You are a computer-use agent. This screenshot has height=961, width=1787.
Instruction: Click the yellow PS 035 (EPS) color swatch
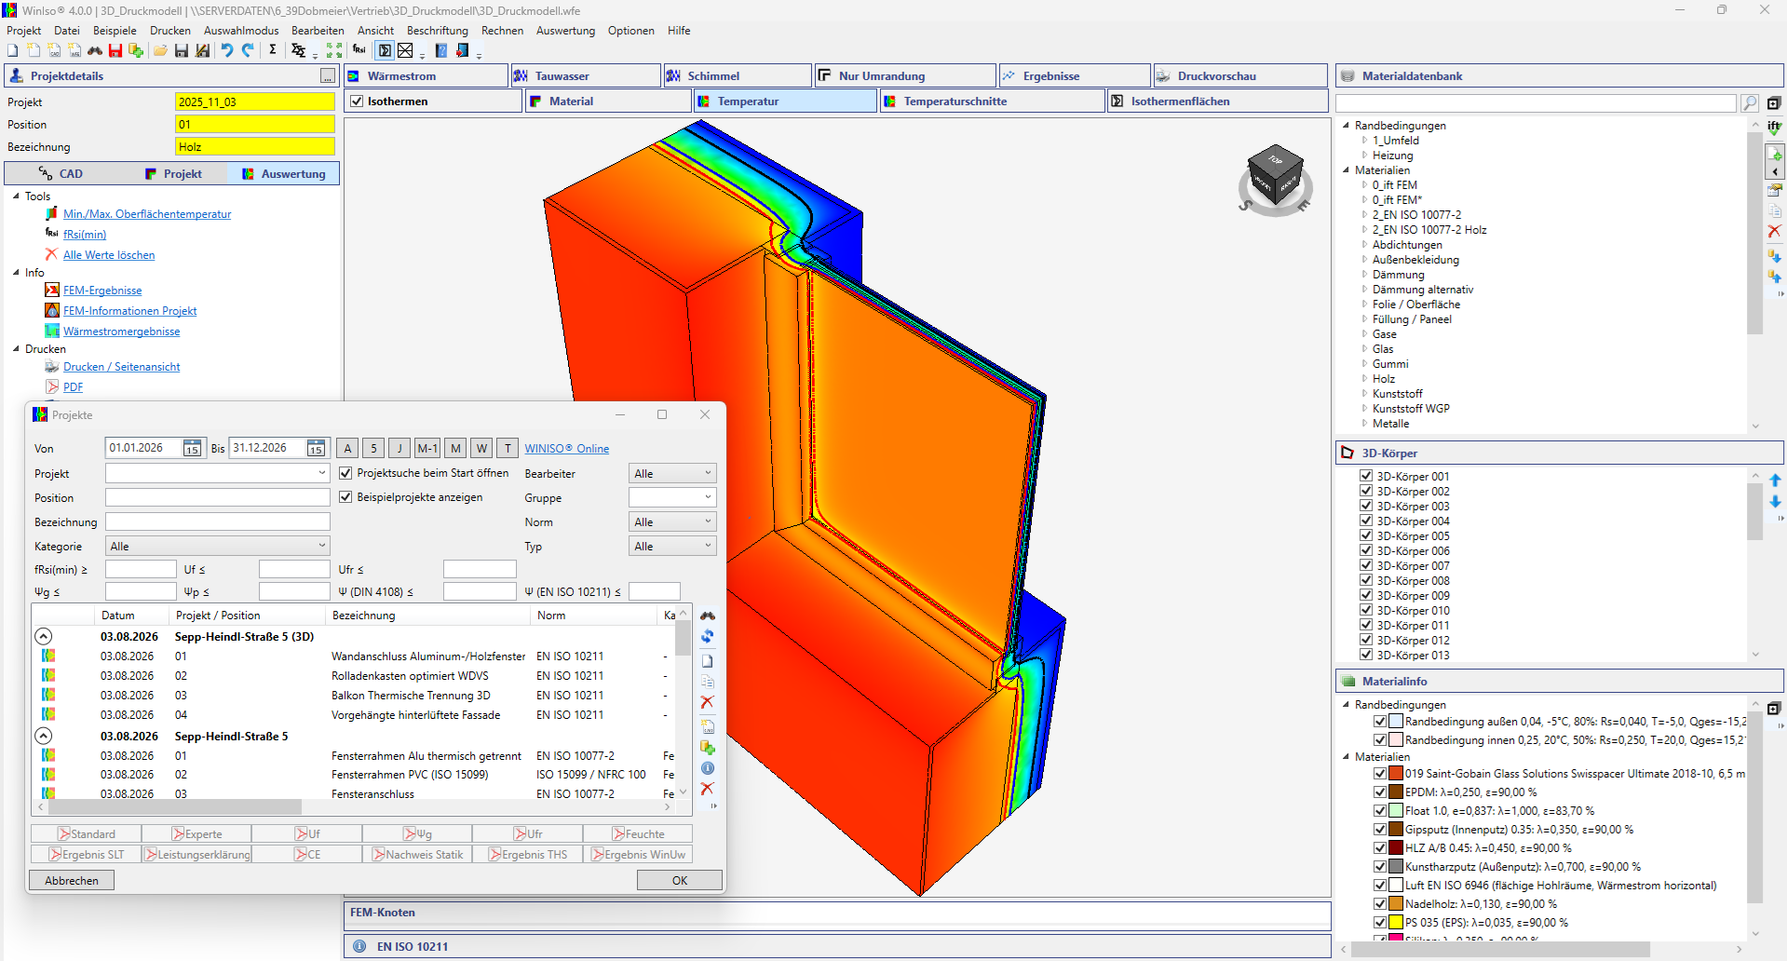1396,923
